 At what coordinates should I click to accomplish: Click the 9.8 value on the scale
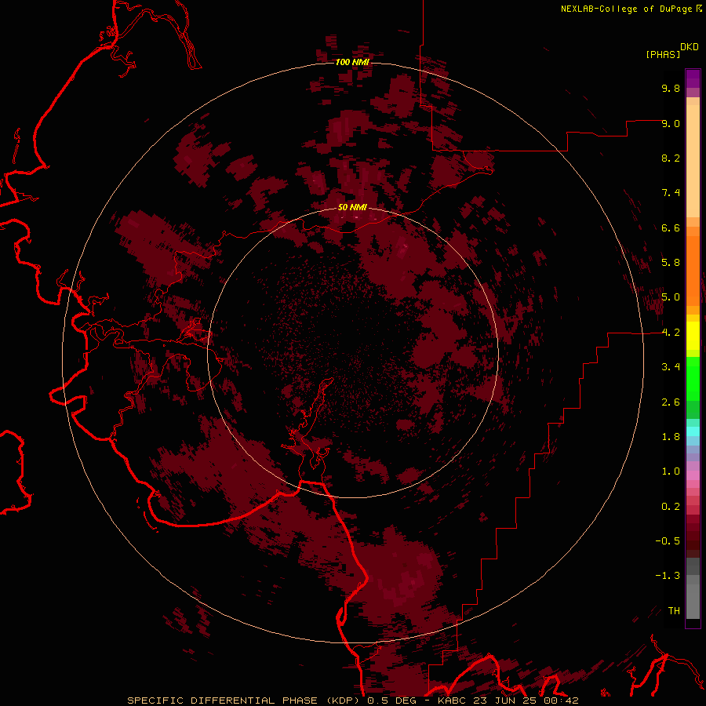(671, 88)
